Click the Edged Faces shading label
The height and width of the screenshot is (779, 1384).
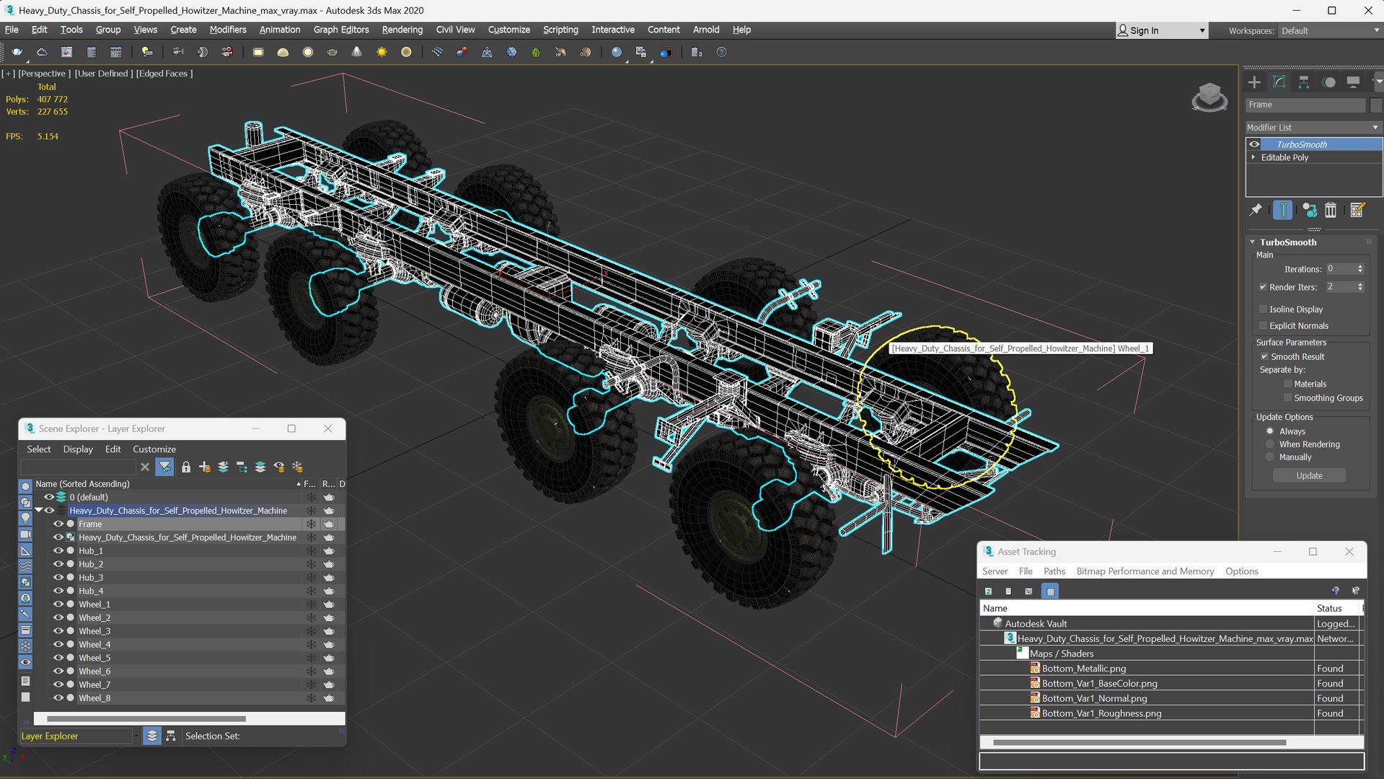tap(164, 74)
